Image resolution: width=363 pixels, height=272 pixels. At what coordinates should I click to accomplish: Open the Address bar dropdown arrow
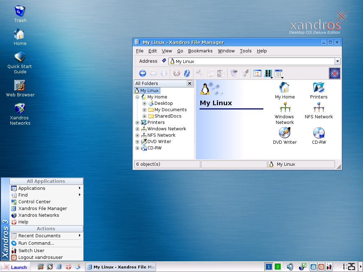(x=337, y=61)
